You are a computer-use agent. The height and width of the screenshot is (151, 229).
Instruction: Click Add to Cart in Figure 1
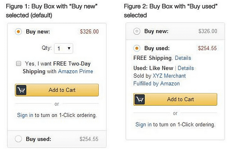coord(57,90)
